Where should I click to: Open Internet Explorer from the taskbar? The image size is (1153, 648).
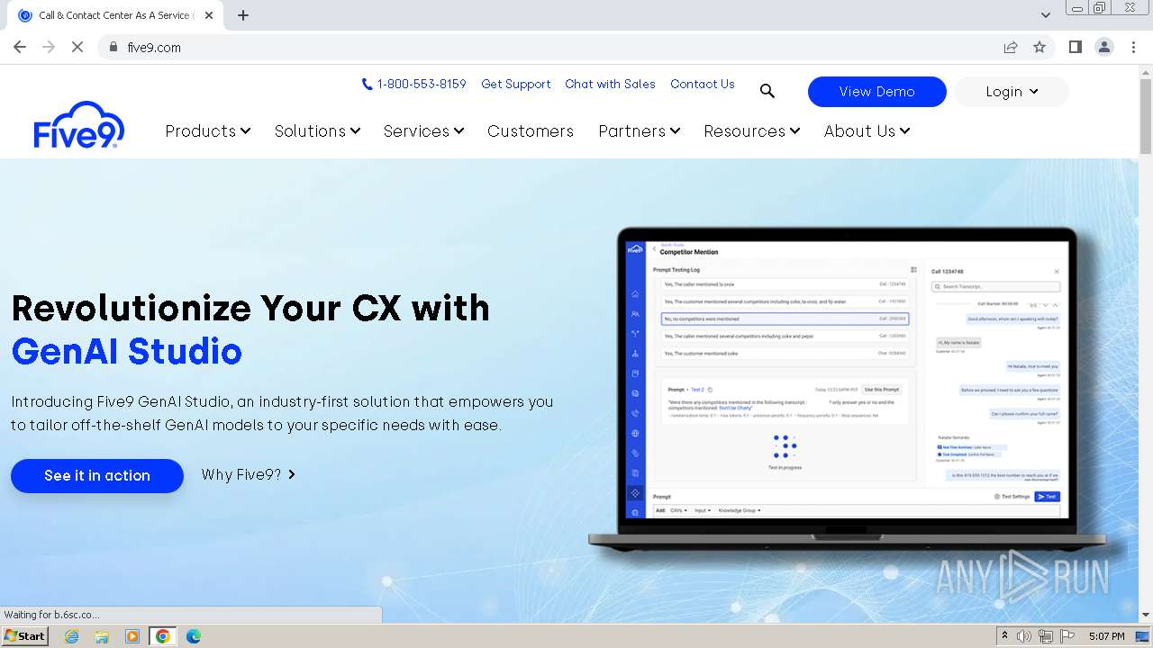pos(72,636)
